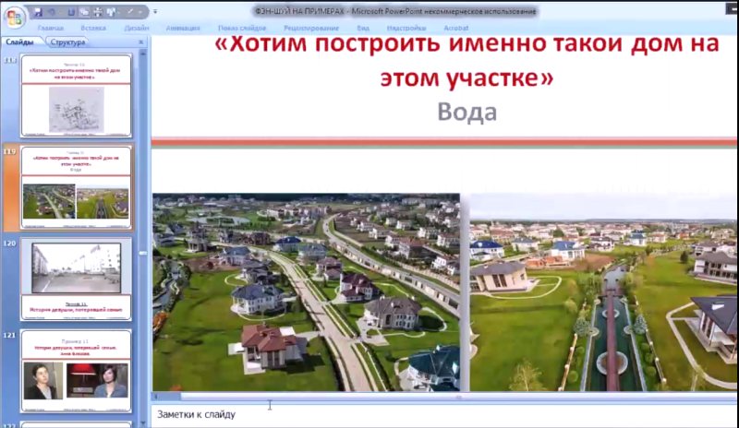Open the round Office button menu
Viewport: 739px width, 428px height.
[15, 18]
